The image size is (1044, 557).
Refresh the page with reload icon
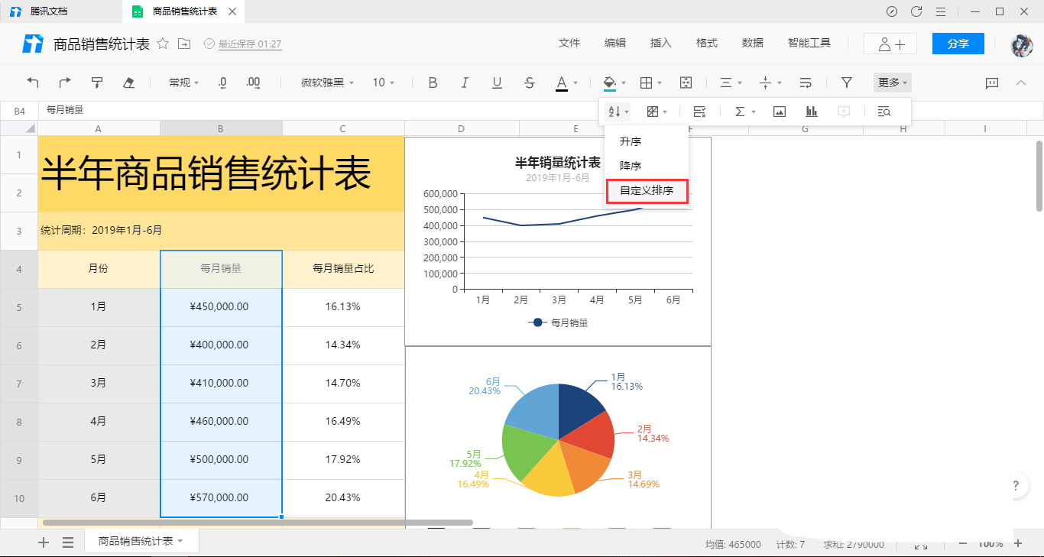click(916, 11)
